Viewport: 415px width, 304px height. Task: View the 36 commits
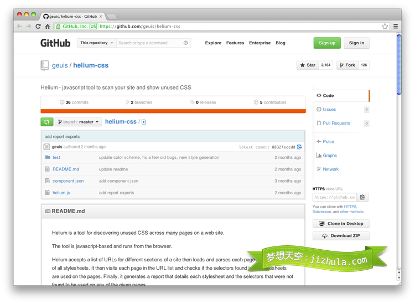tap(74, 102)
